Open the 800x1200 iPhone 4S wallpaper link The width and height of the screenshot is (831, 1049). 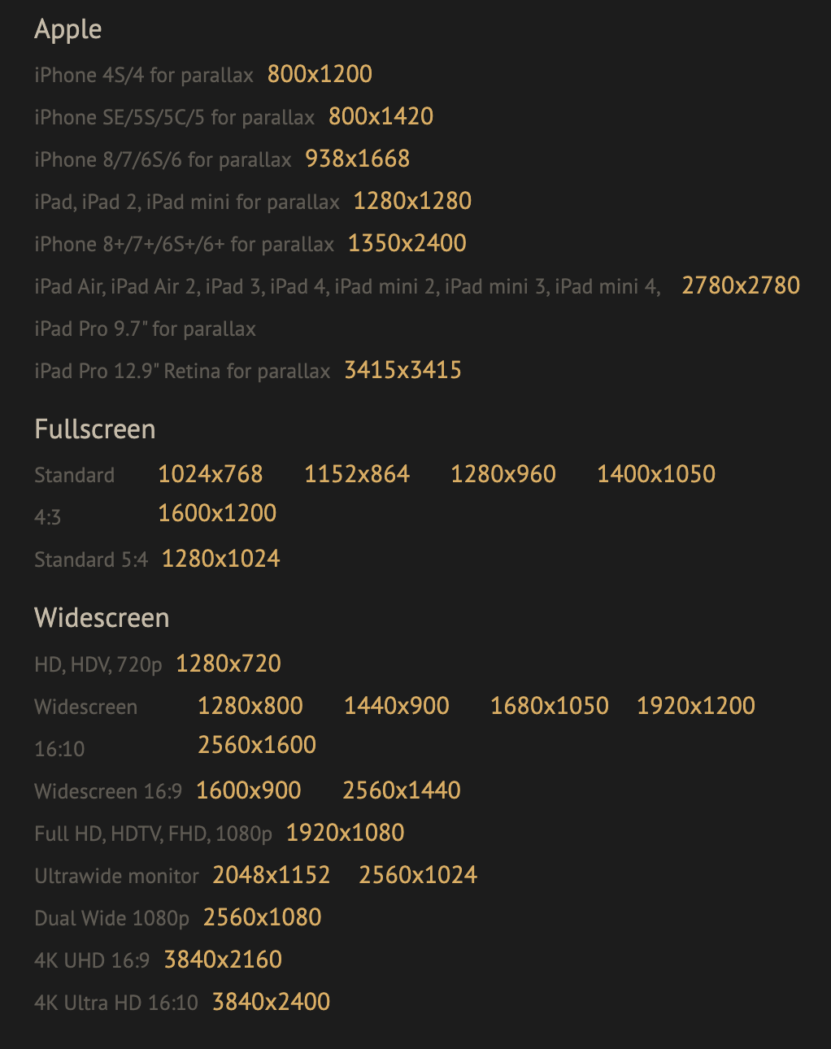click(320, 74)
